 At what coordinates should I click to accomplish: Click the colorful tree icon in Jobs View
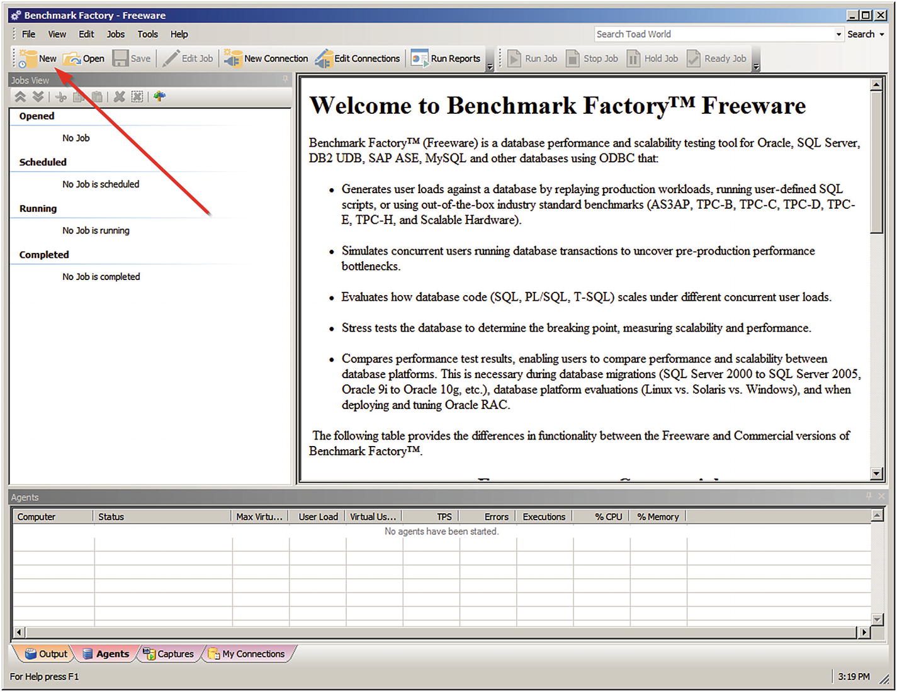click(159, 96)
